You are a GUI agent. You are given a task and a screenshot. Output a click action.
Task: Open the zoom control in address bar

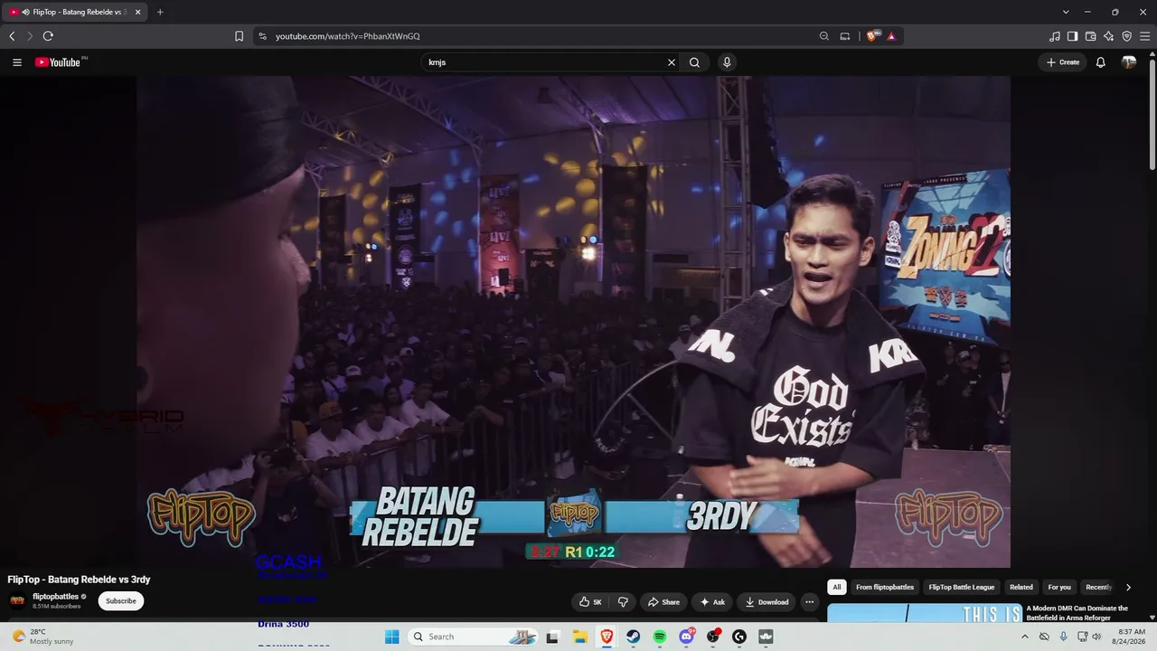pos(823,36)
